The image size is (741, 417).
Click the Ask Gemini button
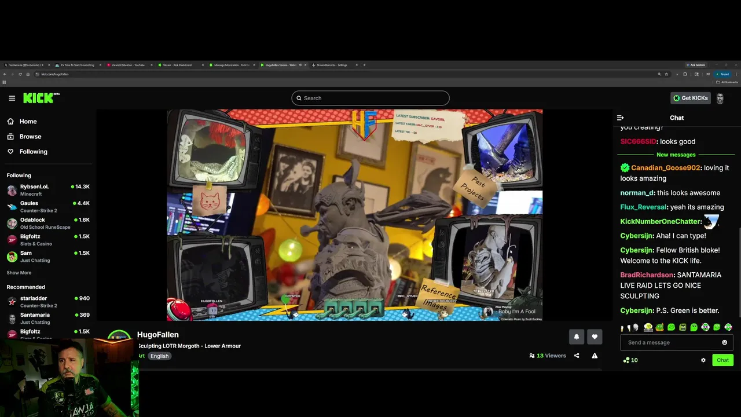pos(696,65)
